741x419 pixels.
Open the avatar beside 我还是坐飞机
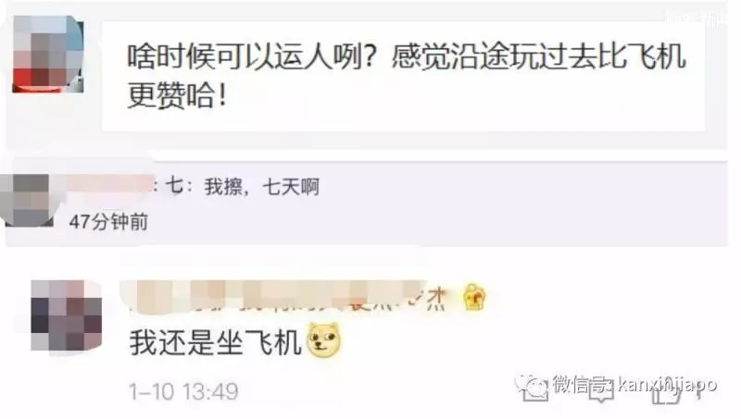click(66, 315)
